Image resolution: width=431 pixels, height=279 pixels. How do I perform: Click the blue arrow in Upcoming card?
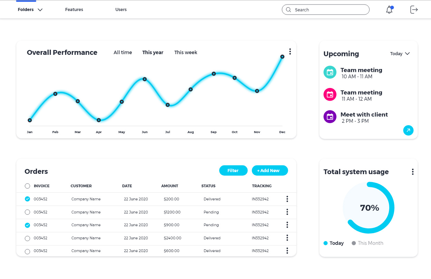(x=408, y=130)
